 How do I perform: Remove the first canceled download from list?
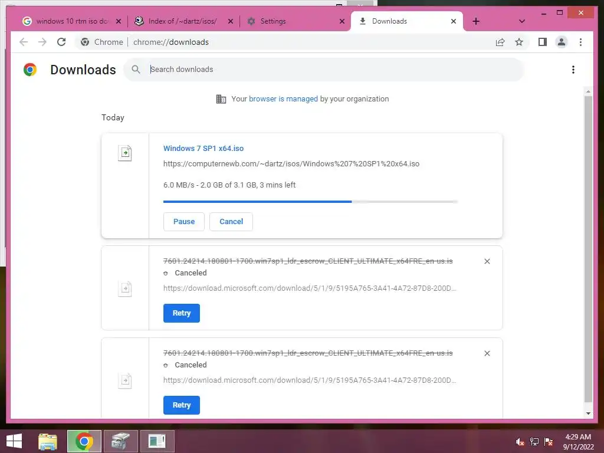click(x=487, y=261)
